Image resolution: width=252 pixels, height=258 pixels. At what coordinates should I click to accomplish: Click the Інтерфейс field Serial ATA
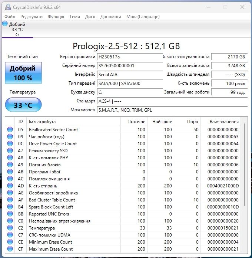(130, 75)
